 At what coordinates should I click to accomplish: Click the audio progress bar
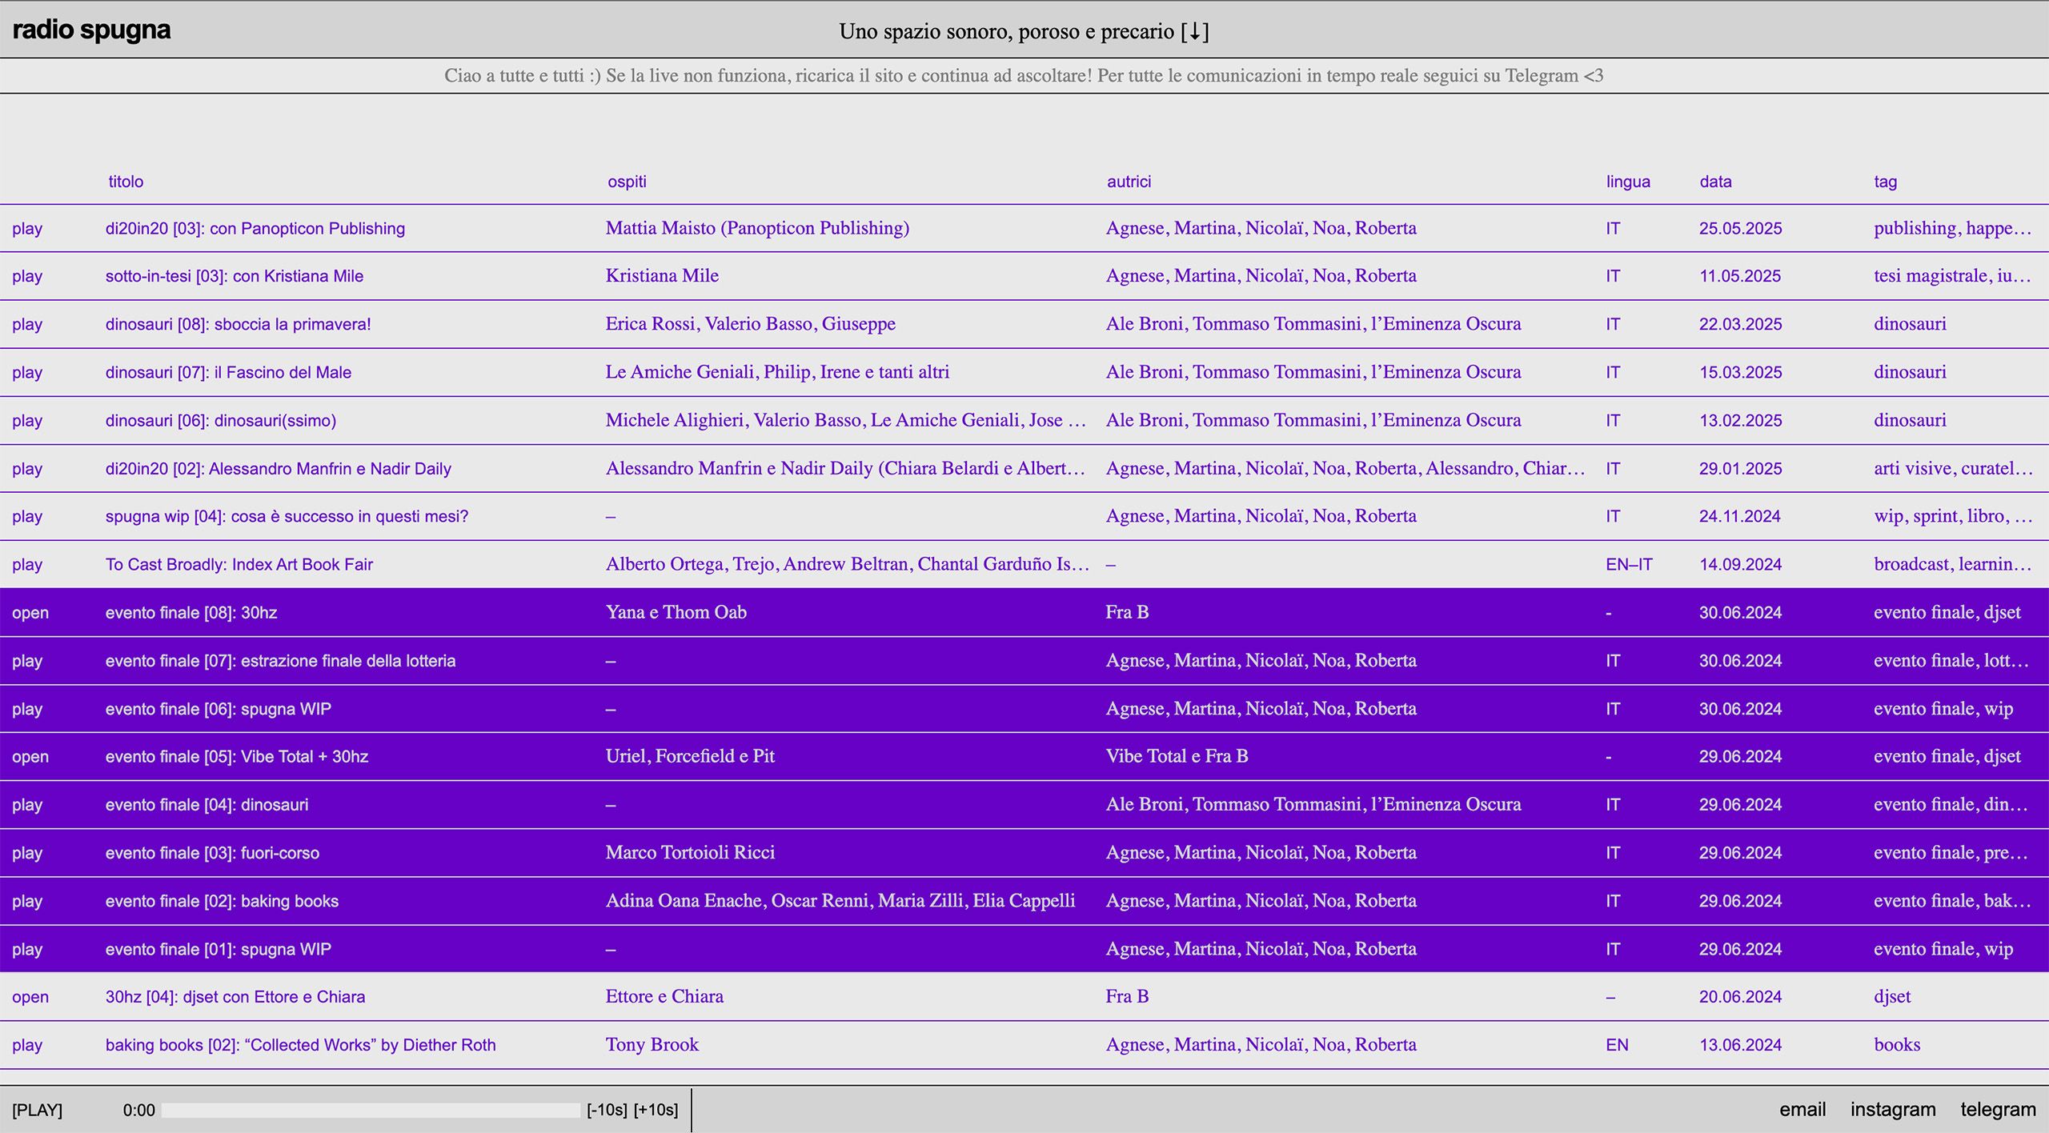[x=370, y=1110]
